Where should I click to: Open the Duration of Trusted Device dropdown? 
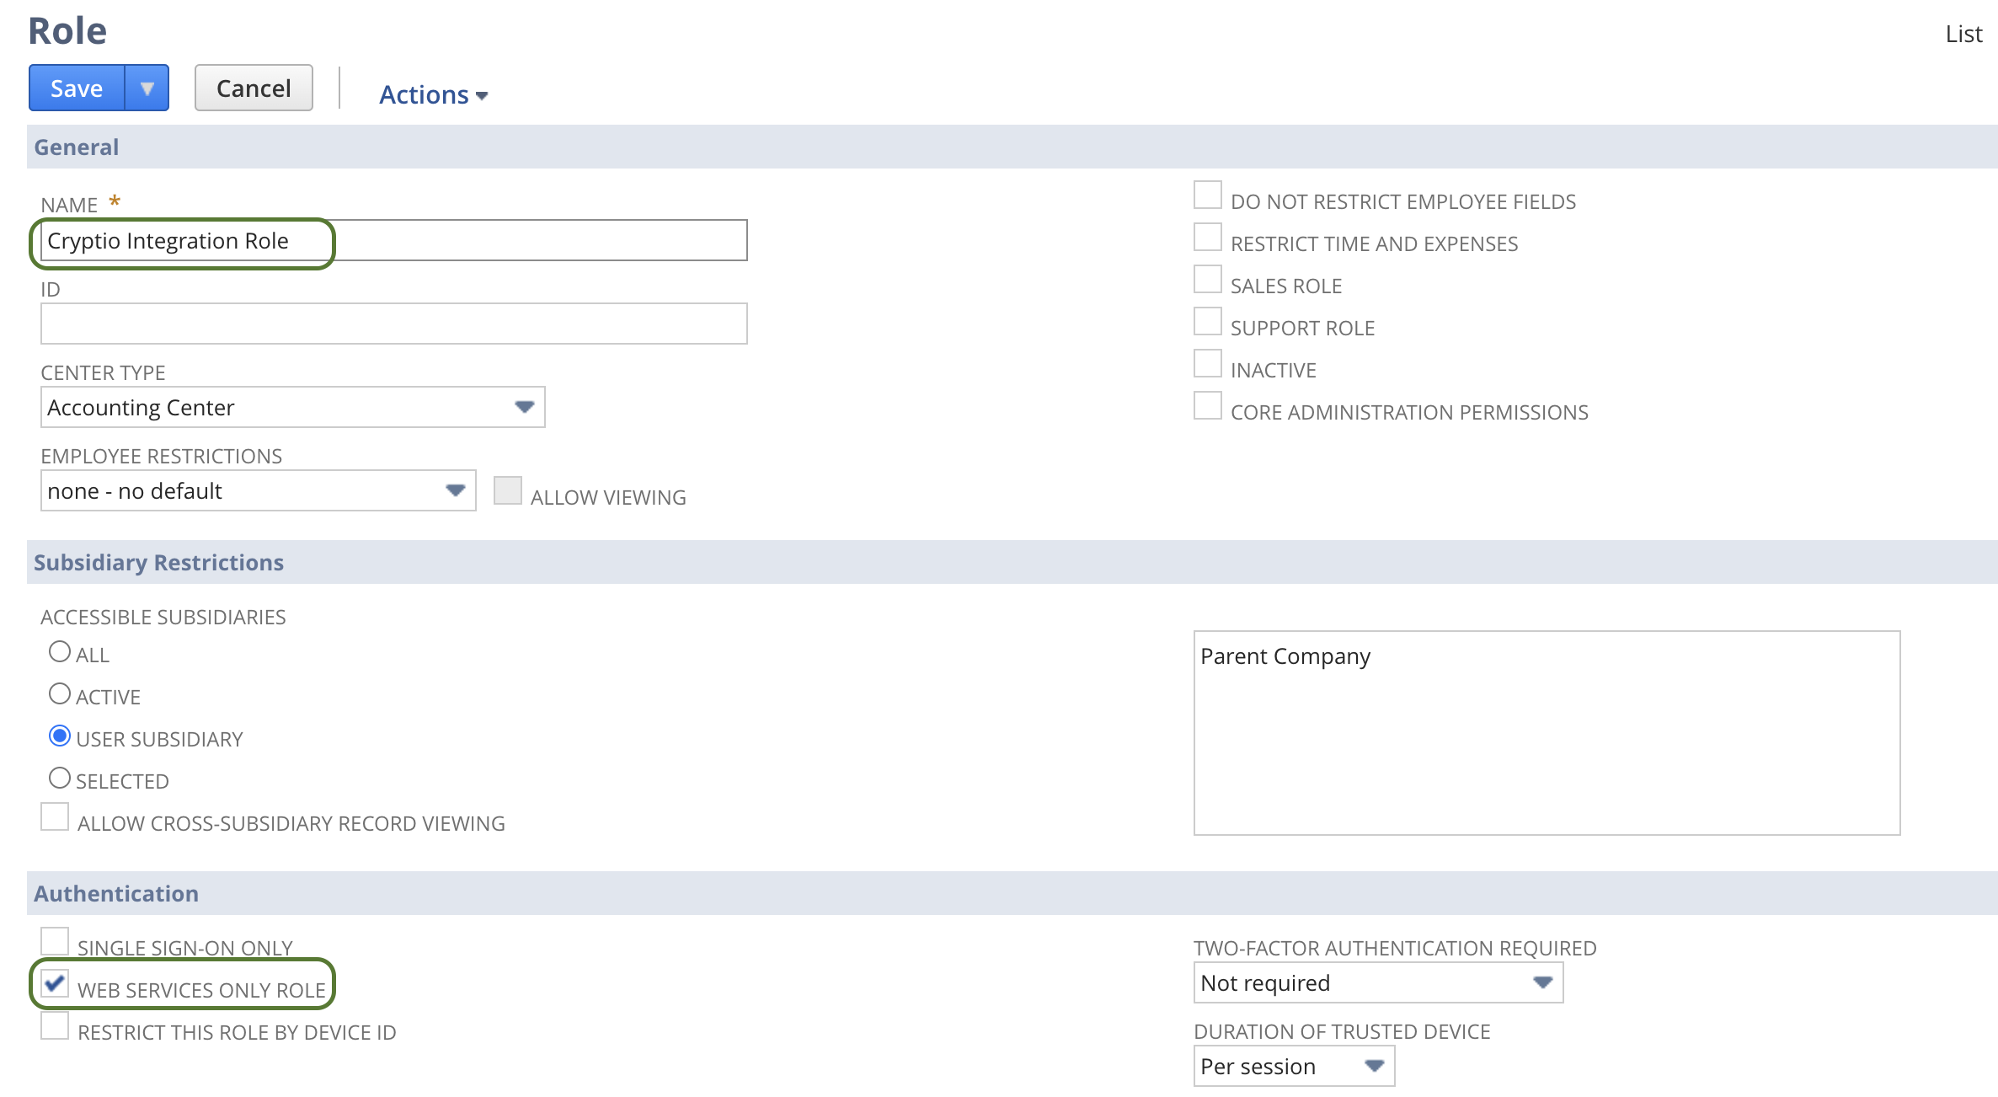(x=1373, y=1066)
